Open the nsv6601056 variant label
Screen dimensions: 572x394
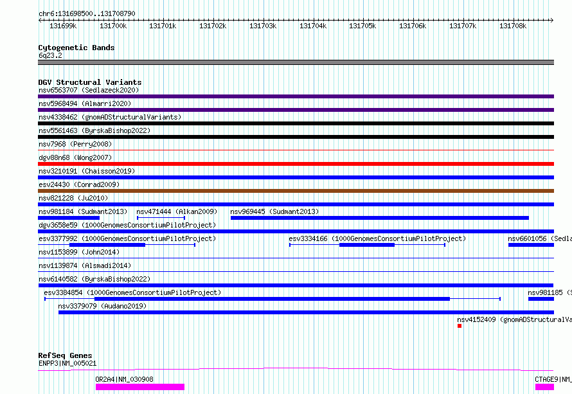pyautogui.click(x=540, y=238)
